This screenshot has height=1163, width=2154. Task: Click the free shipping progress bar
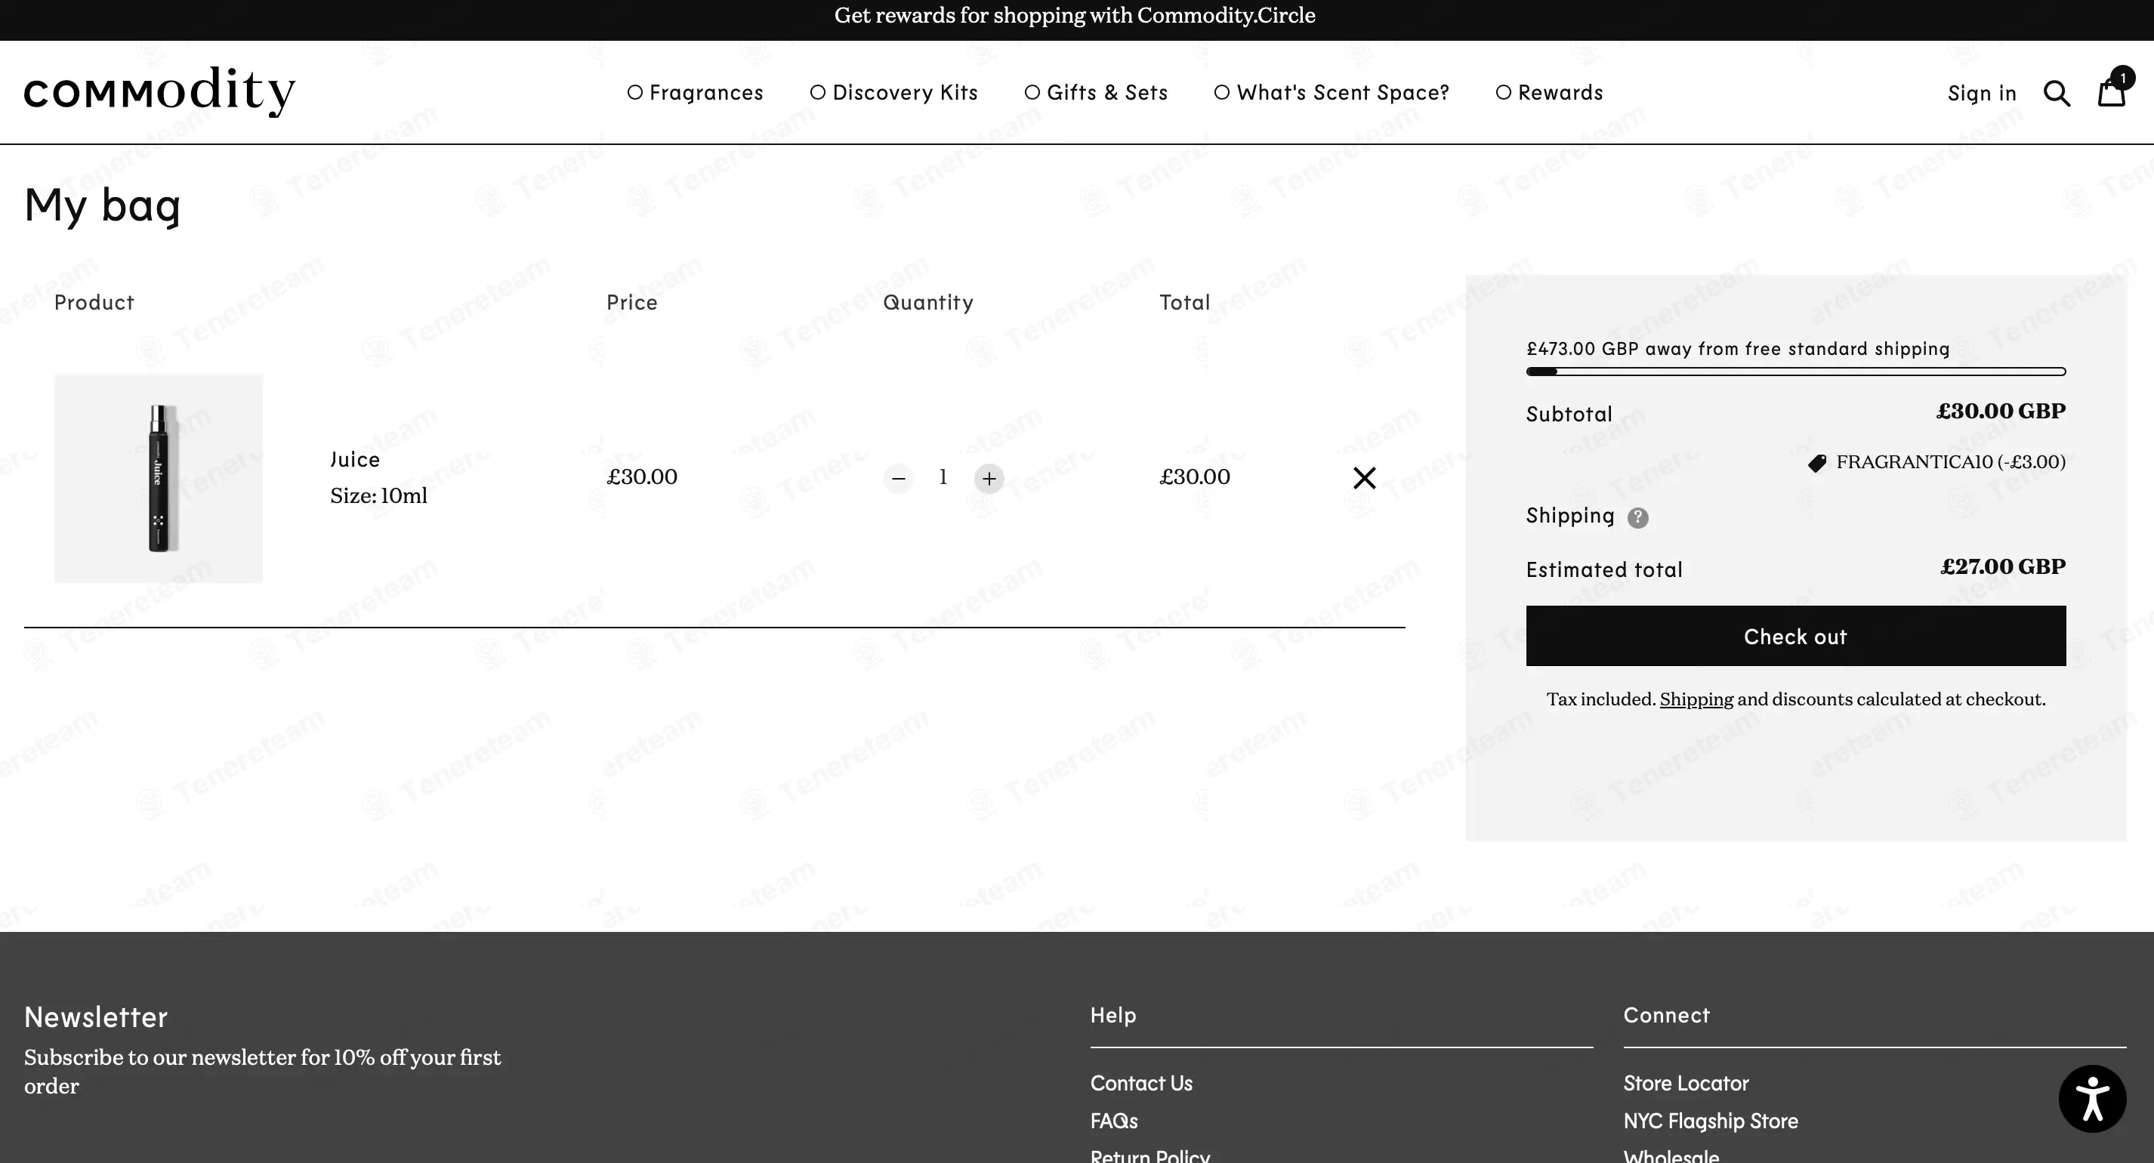coord(1795,372)
